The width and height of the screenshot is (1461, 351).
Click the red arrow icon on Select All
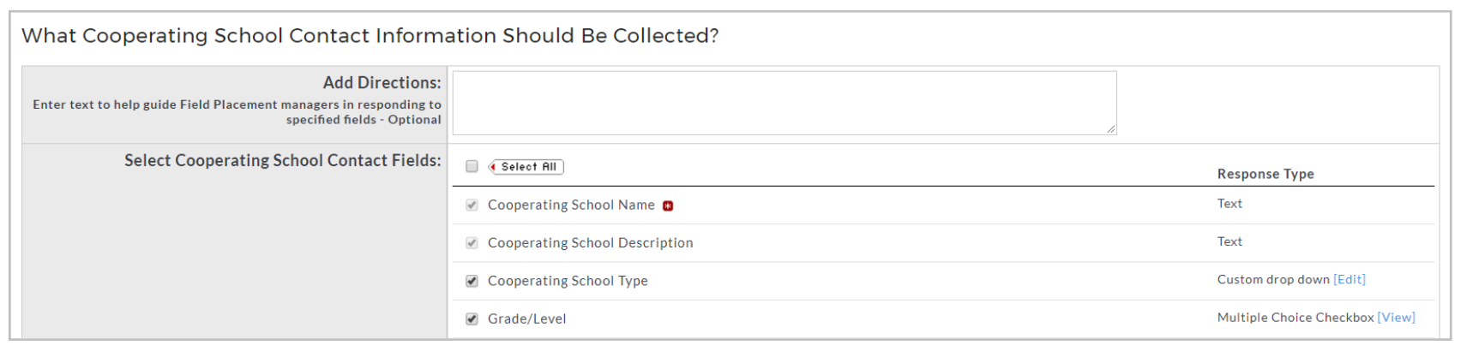494,167
